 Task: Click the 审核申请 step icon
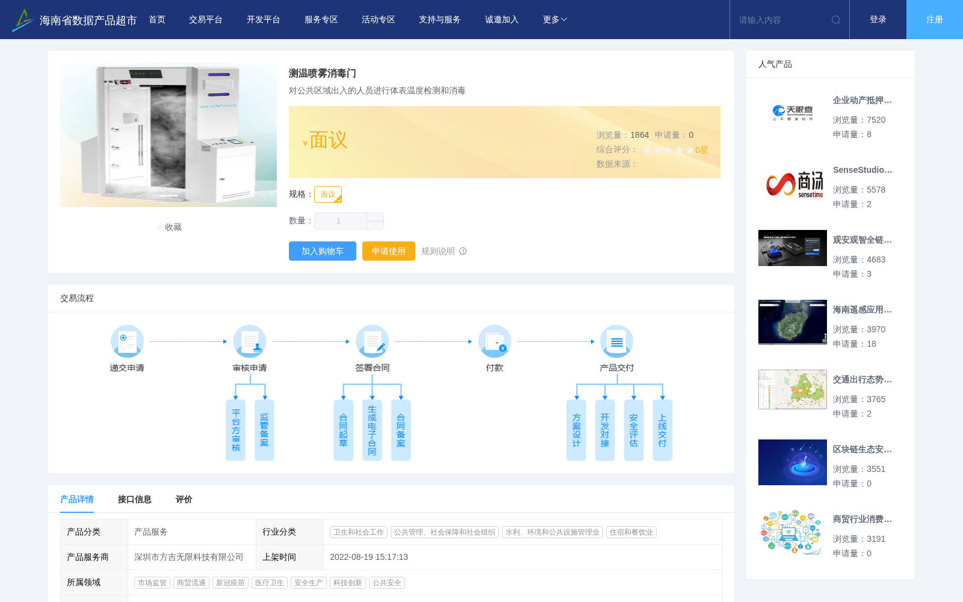(250, 341)
